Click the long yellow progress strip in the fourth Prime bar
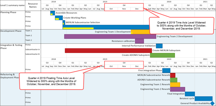Viewport: 216px width, 106px height. (78, 28)
